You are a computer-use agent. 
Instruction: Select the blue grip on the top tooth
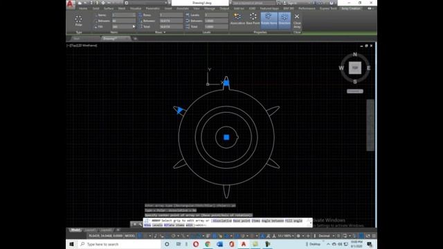(x=226, y=83)
